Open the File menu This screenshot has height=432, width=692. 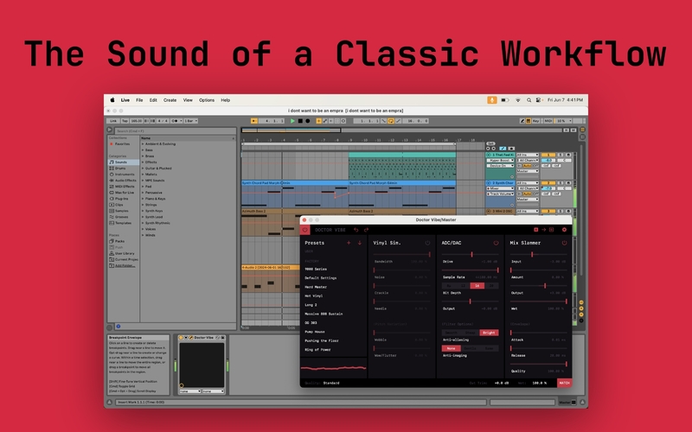tap(139, 100)
